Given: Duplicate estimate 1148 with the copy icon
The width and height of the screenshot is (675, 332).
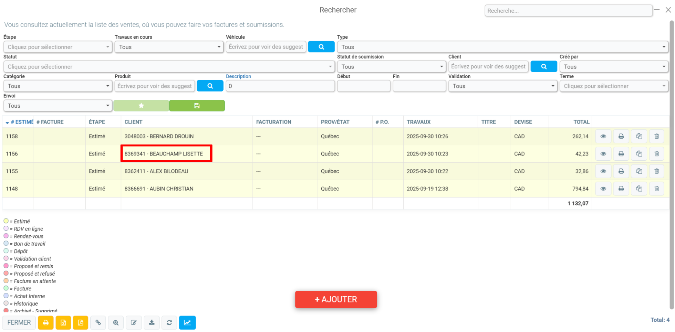Looking at the screenshot, I should (639, 189).
